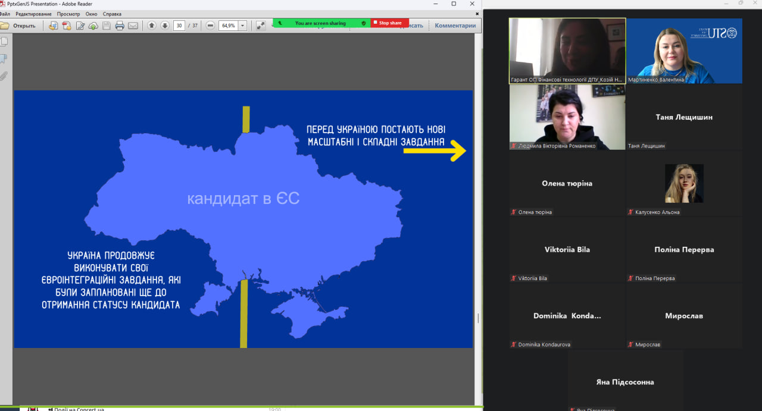Select the Олена тюріна participant tile

[x=567, y=183]
